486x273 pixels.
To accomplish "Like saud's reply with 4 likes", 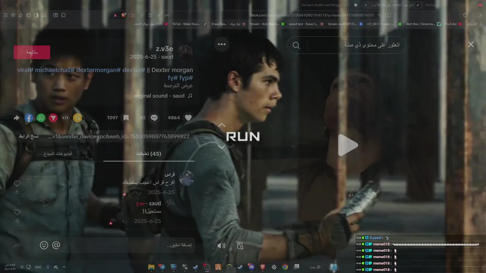I will point(17,212).
